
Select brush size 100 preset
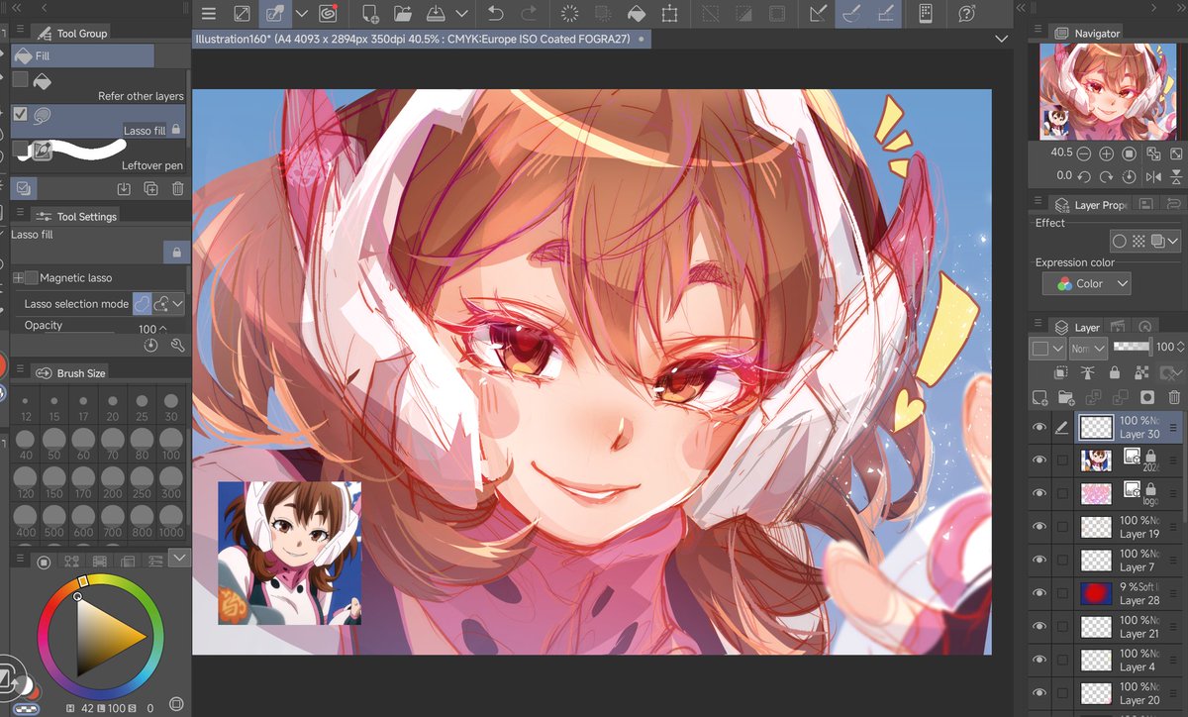click(x=171, y=444)
